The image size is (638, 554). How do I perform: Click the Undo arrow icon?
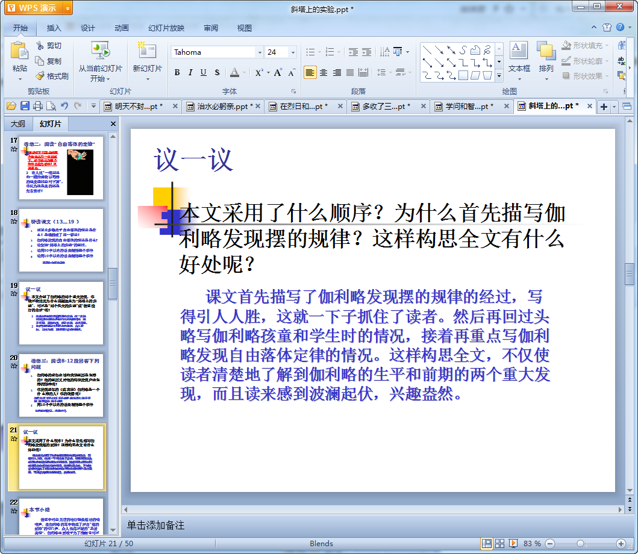(x=64, y=106)
